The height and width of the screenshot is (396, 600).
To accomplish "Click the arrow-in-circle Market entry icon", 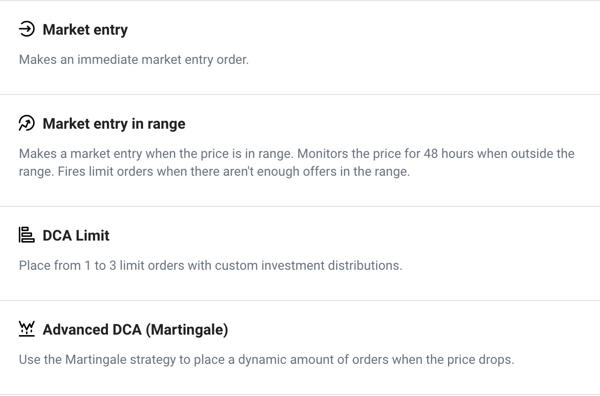I will pyautogui.click(x=27, y=30).
